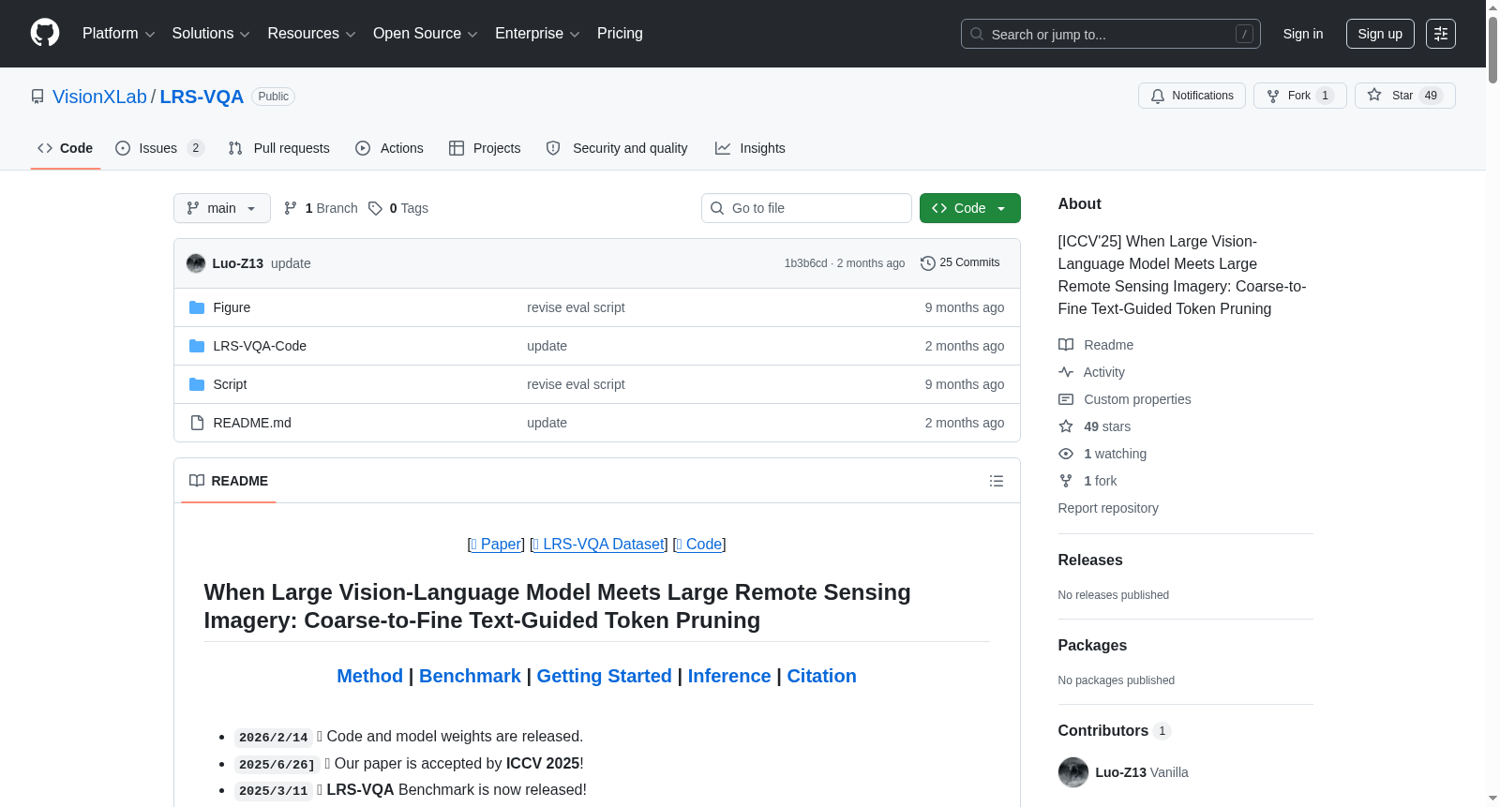Click the Notifications bell button
Image resolution: width=1500 pixels, height=807 pixels.
pos(1192,96)
